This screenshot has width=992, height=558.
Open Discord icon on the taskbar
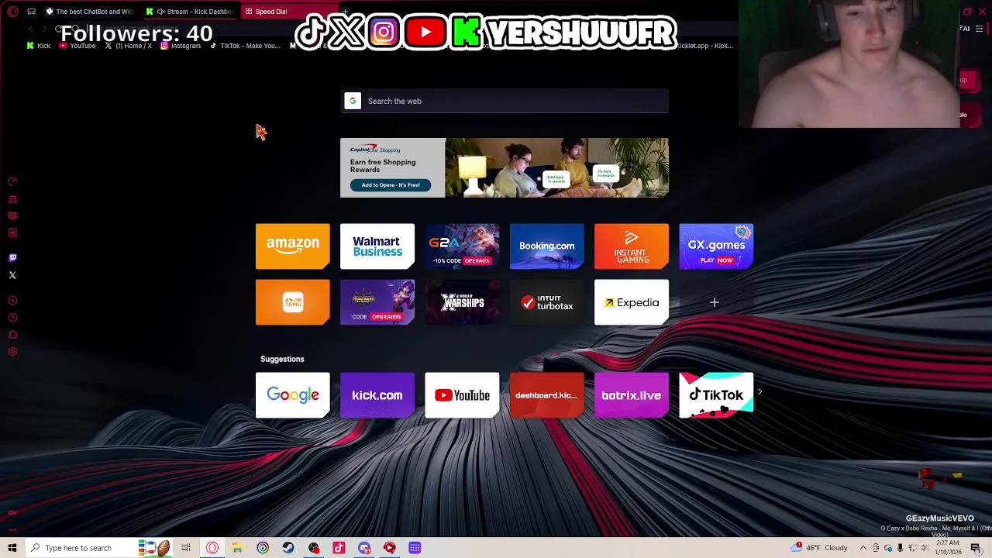364,548
